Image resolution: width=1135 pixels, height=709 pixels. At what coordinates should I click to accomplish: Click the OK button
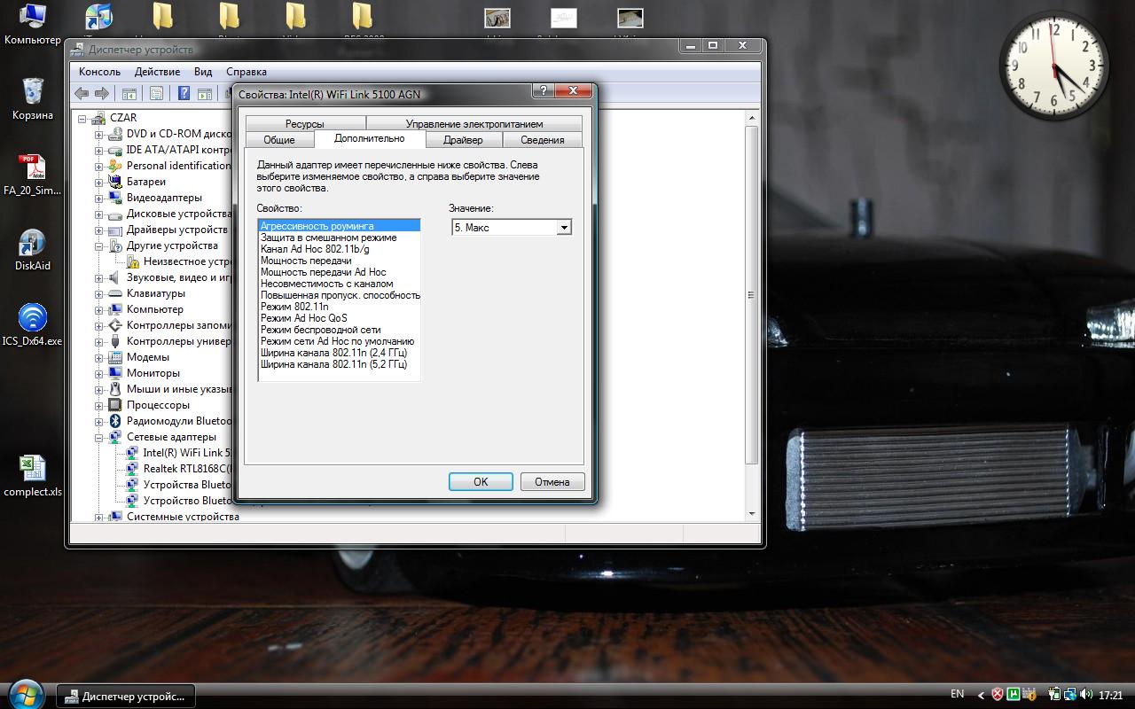click(481, 482)
